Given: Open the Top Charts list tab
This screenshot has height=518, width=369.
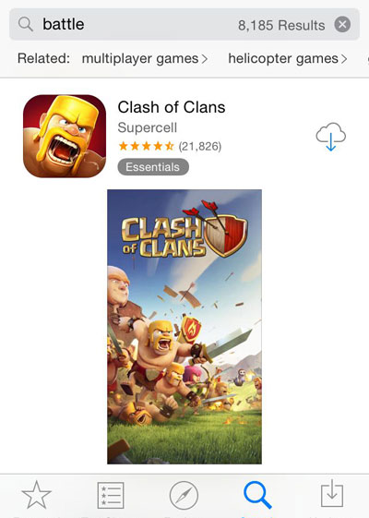Looking at the screenshot, I should click(111, 495).
